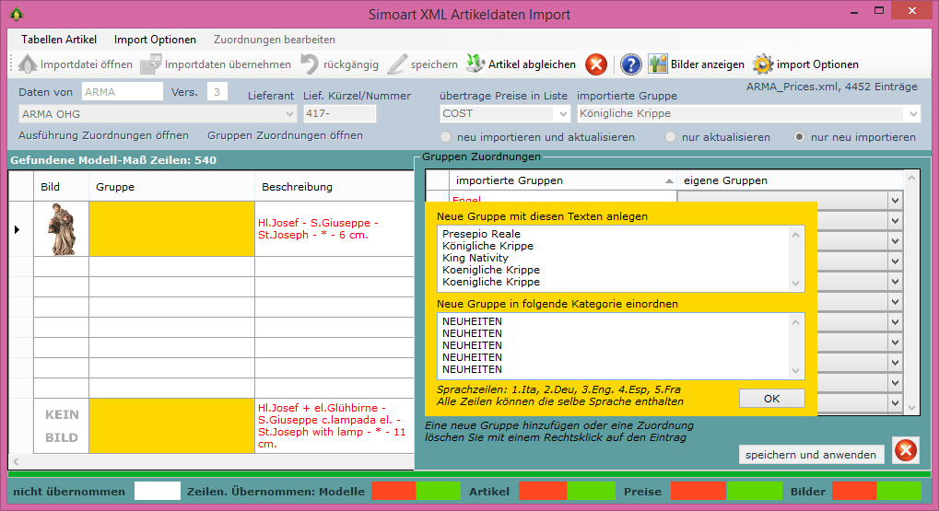Click first NEUHEITEN category line
Screen dimensions: 939x511
[472, 321]
